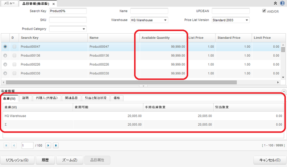The image size is (287, 167).
Task: Toggle D checkbox for Product00047
Action: 15,46
